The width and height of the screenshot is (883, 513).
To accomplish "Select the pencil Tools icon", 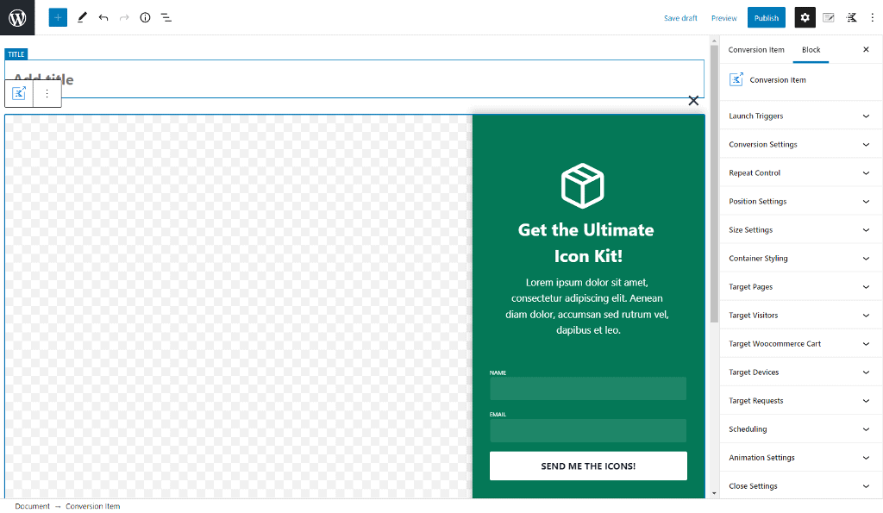I will [82, 17].
